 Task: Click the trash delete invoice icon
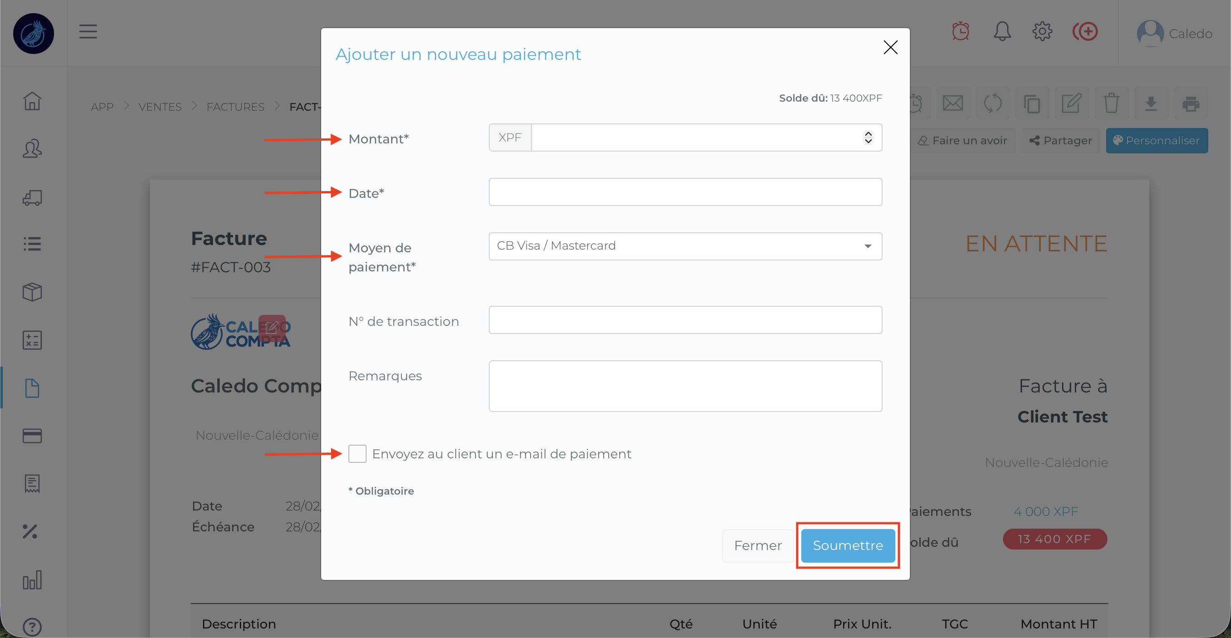tap(1111, 103)
